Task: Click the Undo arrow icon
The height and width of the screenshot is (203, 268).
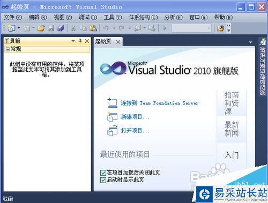Action: point(106,28)
